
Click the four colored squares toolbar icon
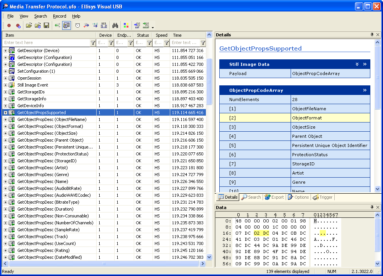pyautogui.click(x=126, y=26)
